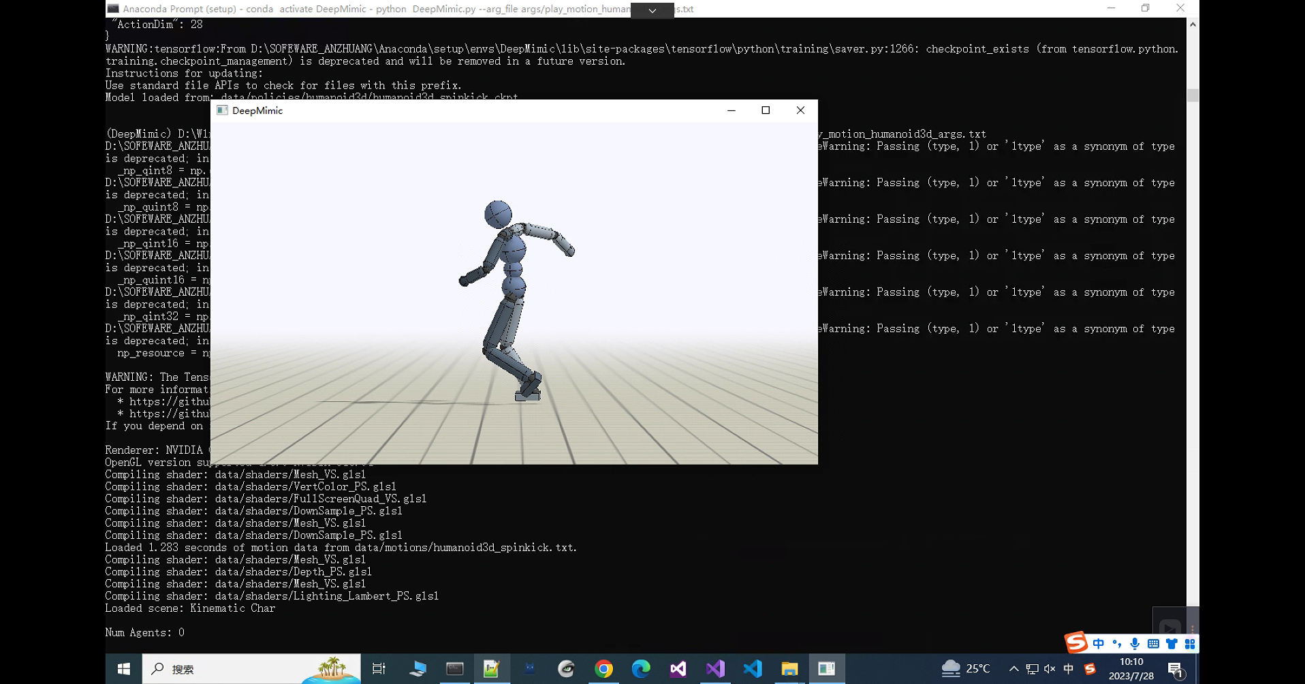Screen dimensions: 1305x684
Task: Open Google Chrome from the taskbar
Action: 603,668
